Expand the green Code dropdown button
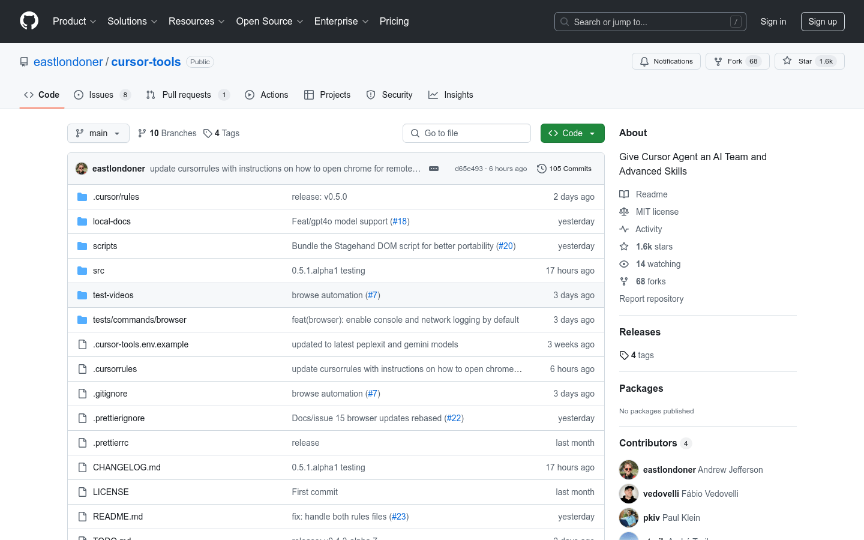This screenshot has width=864, height=540. (x=572, y=133)
